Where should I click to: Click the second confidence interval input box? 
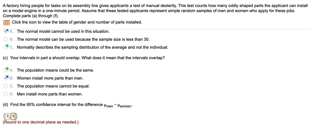pyautogui.click(x=14, y=116)
